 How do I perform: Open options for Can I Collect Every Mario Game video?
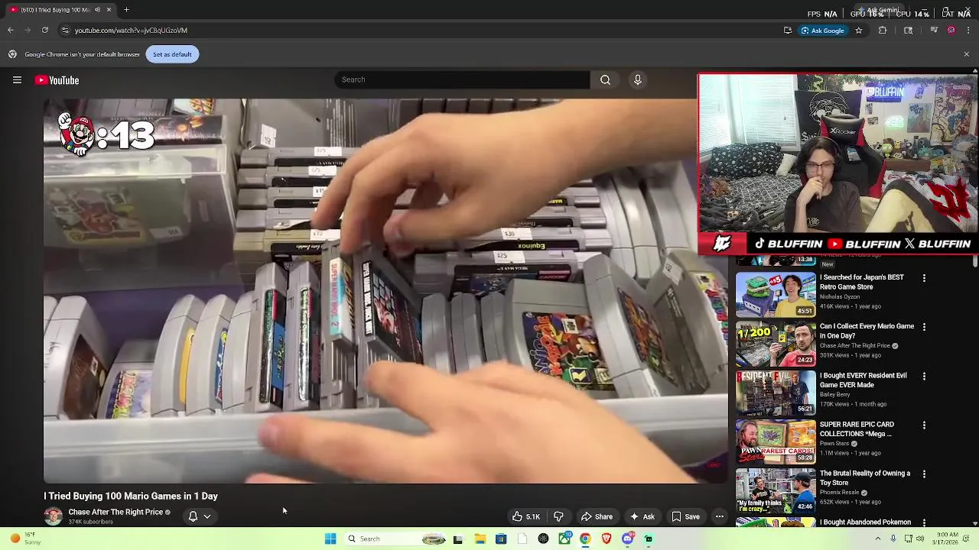(924, 328)
